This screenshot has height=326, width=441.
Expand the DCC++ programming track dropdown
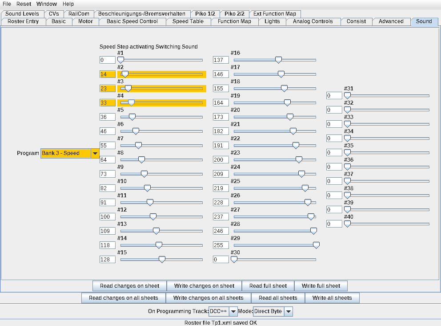pos(233,311)
